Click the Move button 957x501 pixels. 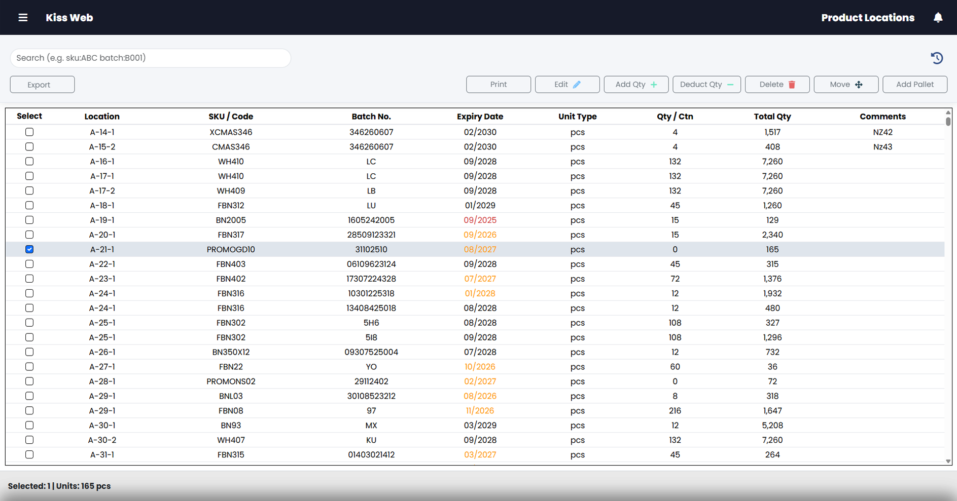[x=846, y=85]
